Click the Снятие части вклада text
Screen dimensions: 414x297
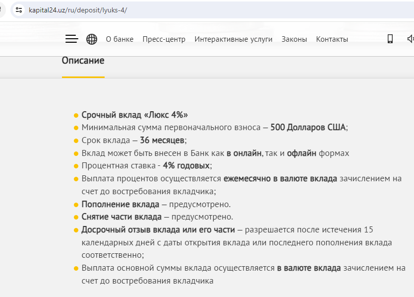coord(121,217)
